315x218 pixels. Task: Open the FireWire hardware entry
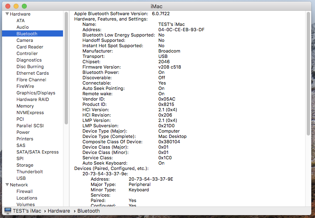point(25,86)
